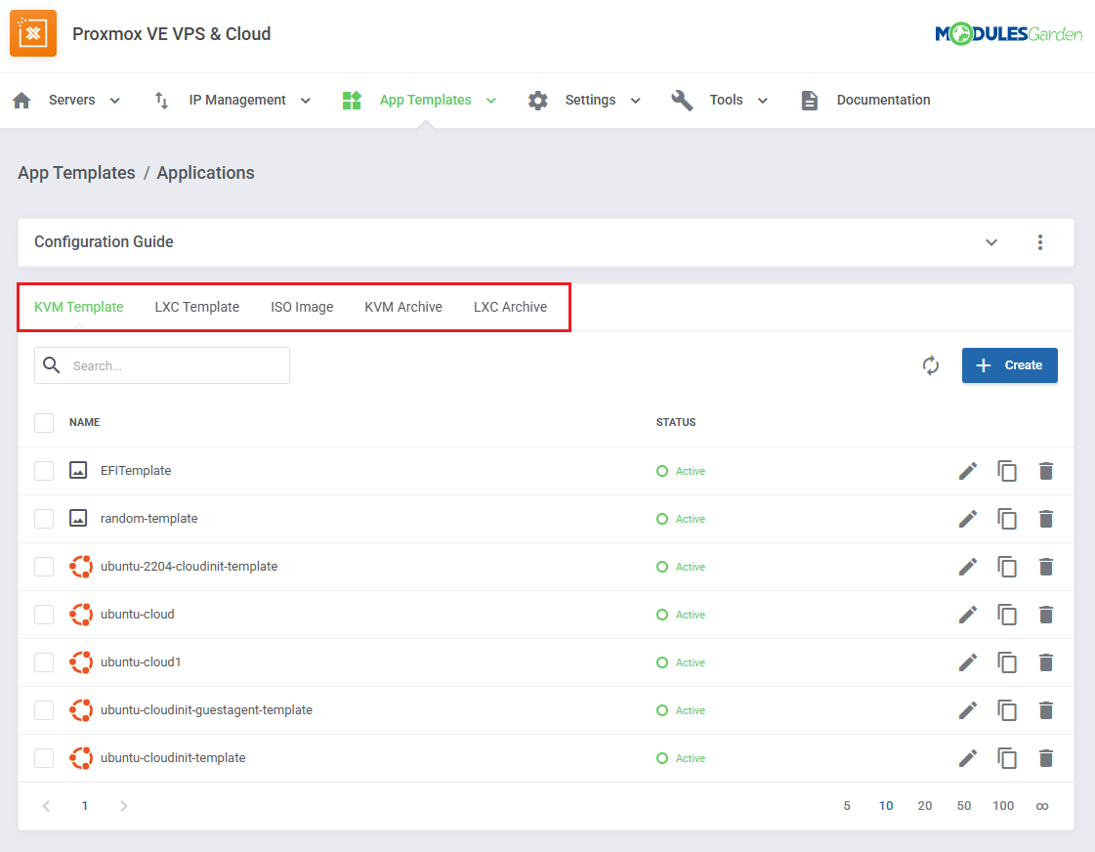This screenshot has height=852, width=1095.
Task: Click the Documentation page icon
Action: 810,101
